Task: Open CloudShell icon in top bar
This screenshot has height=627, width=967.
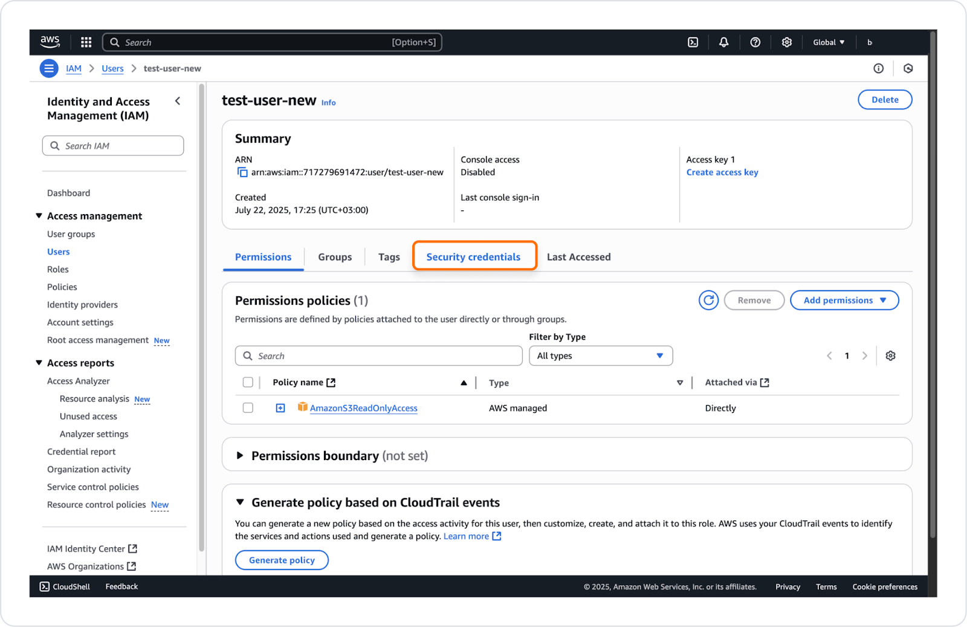Action: click(x=693, y=42)
